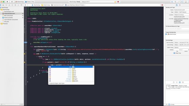
Task: Run the app with the Play button
Action: click(x=7, y=2)
